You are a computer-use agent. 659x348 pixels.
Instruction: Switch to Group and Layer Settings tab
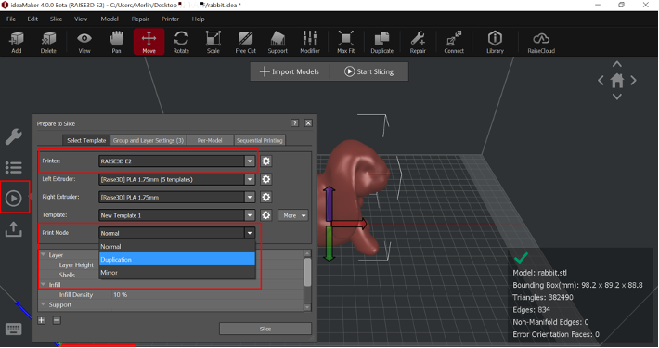(x=149, y=140)
